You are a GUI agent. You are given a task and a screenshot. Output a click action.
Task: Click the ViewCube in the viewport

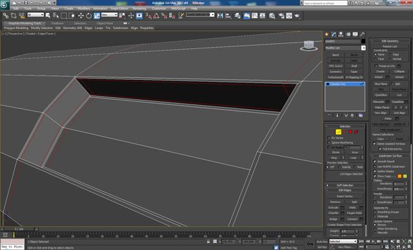coord(308,46)
